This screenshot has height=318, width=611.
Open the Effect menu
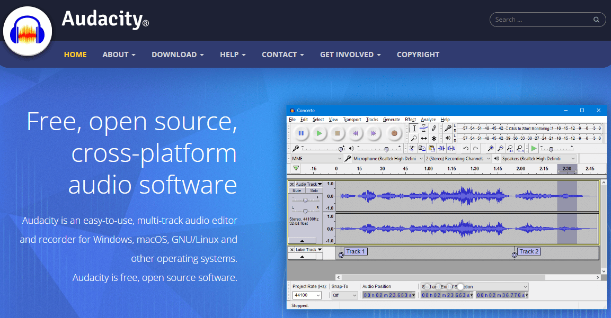(410, 120)
